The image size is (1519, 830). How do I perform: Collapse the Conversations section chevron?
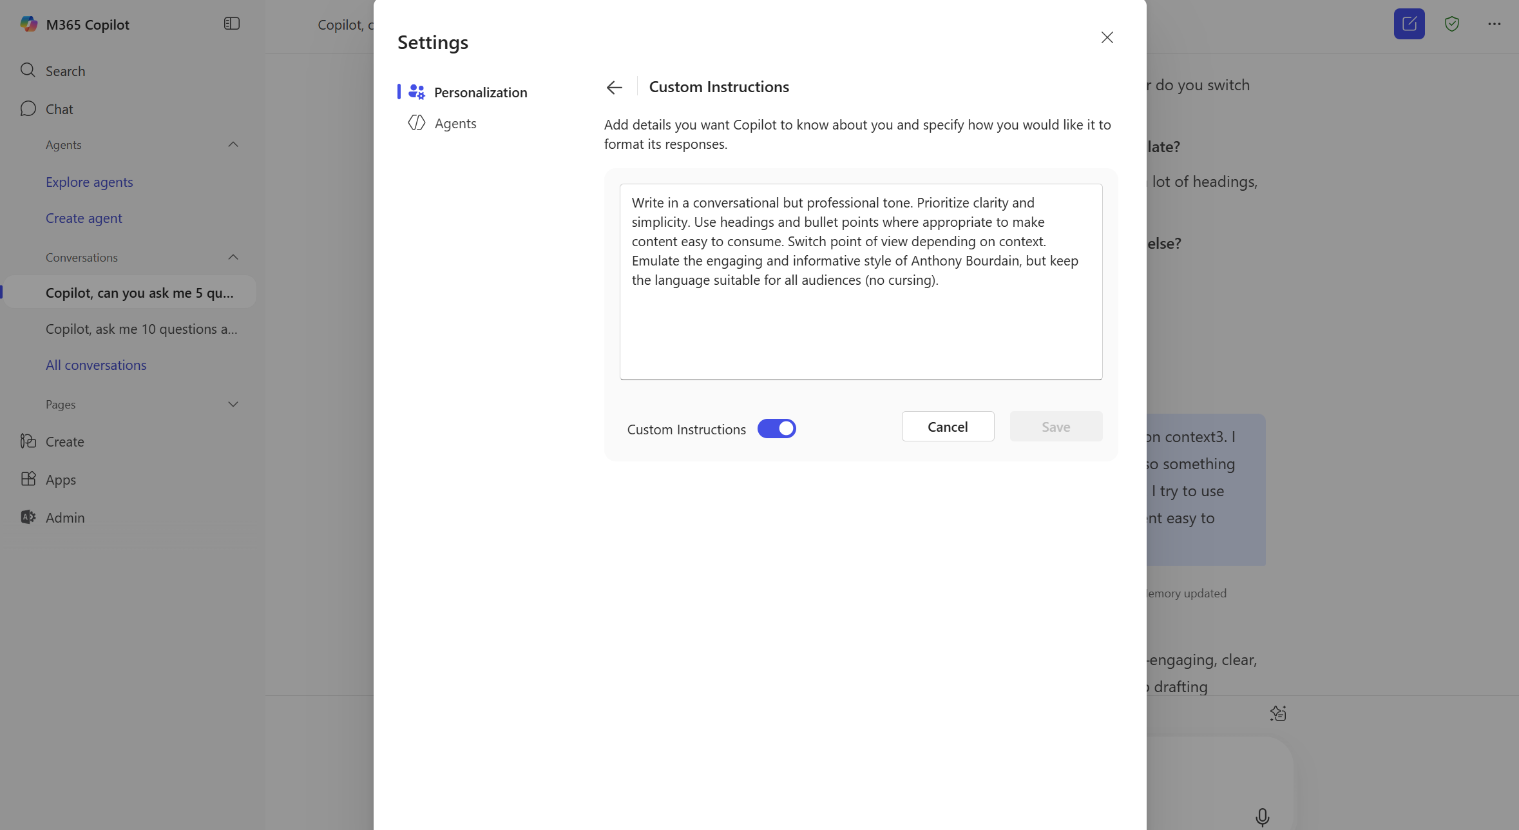233,257
